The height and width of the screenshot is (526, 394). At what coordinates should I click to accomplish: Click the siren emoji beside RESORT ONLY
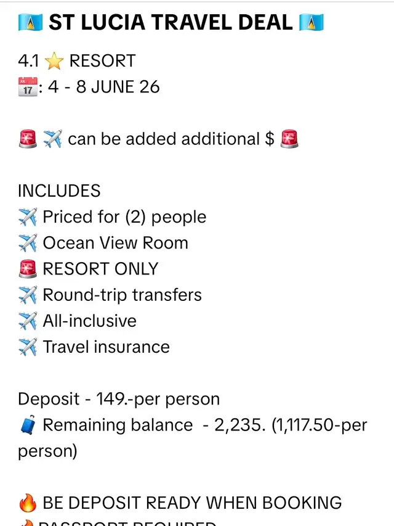[x=28, y=269]
